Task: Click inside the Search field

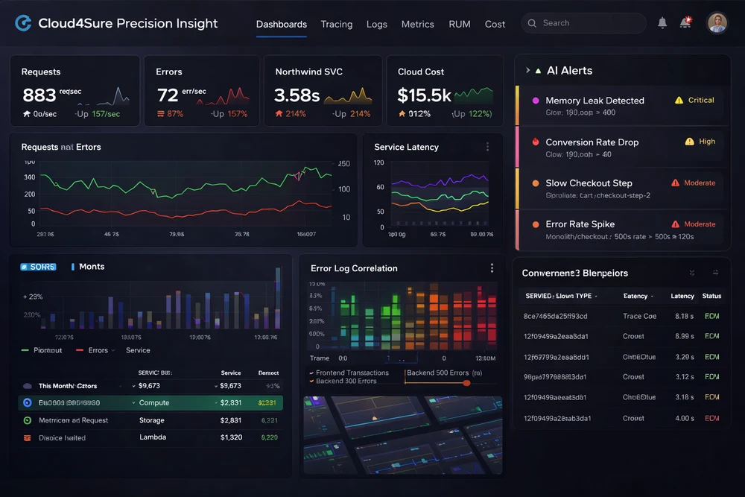Action: point(583,23)
